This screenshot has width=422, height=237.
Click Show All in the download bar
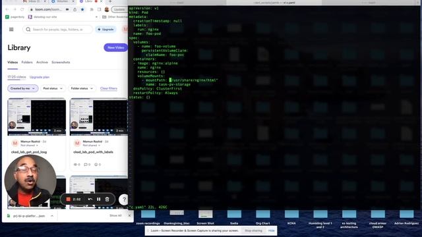coord(115,215)
